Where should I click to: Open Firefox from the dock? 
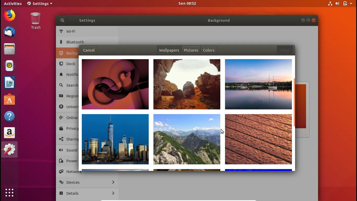[9, 15]
